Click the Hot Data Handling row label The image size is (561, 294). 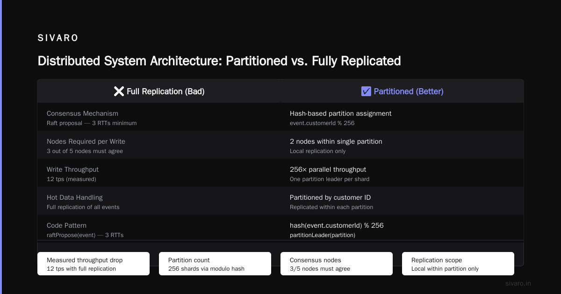click(75, 197)
